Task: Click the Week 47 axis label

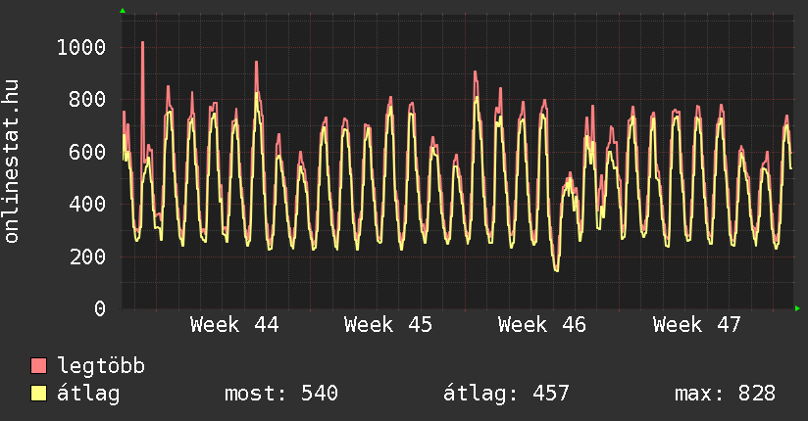Action: pyautogui.click(x=696, y=325)
